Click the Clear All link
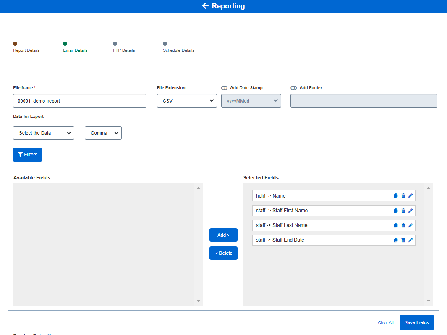 pos(386,323)
